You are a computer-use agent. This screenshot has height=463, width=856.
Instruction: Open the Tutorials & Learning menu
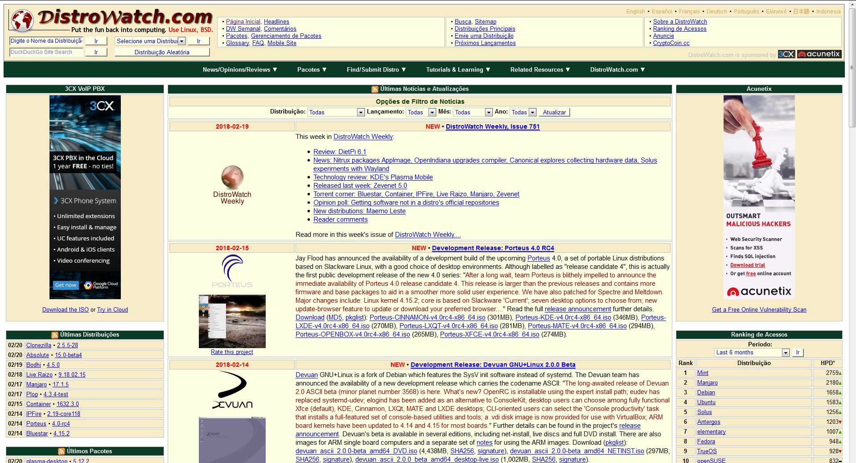[458, 70]
